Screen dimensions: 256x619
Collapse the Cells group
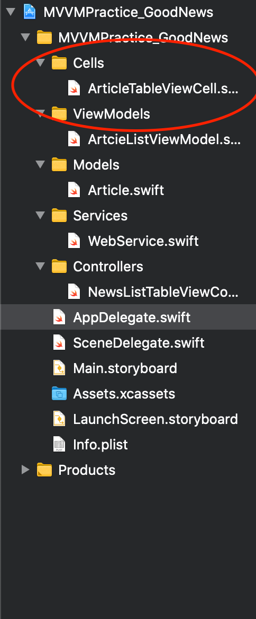[x=40, y=63]
